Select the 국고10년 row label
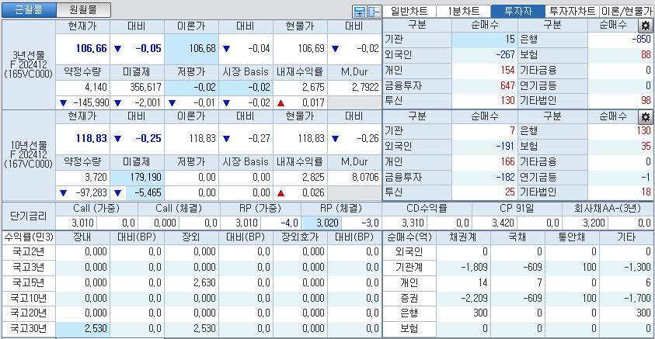This screenshot has width=655, height=339. 29,298
